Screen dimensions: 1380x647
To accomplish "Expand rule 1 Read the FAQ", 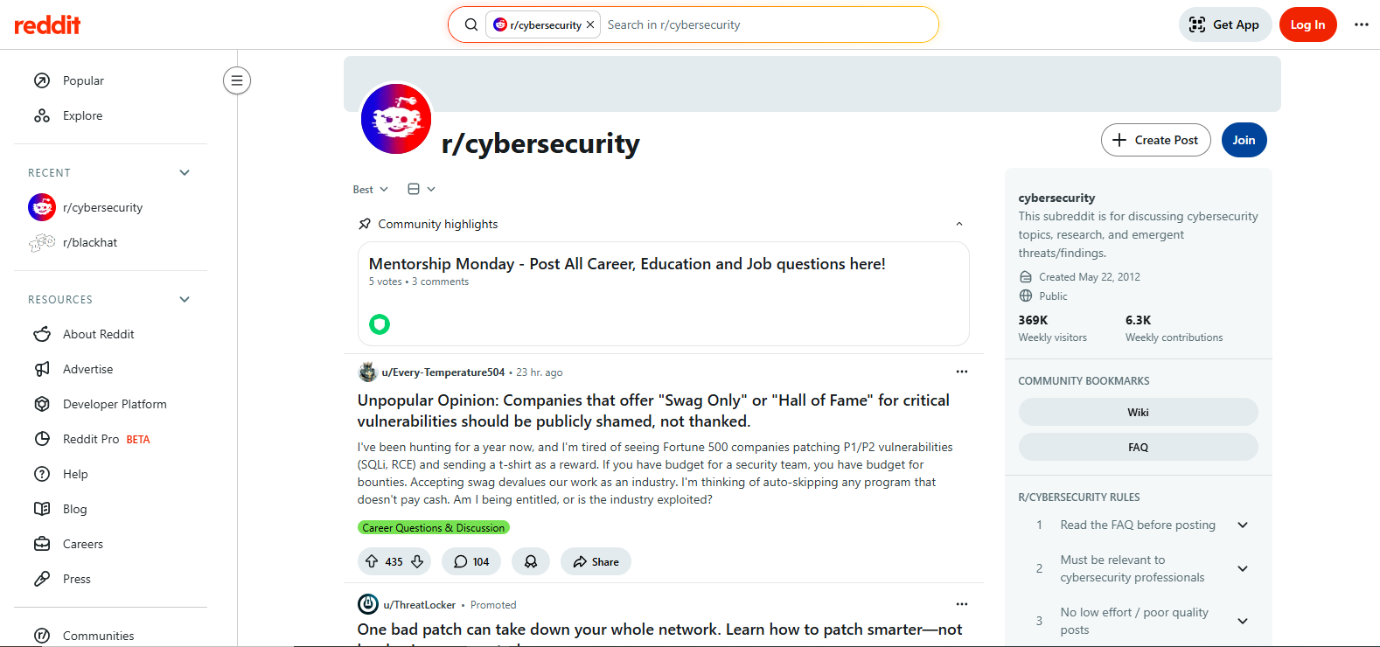I will (1242, 525).
